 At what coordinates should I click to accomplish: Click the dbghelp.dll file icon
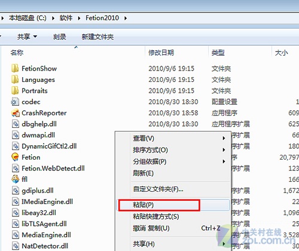pos(16,124)
